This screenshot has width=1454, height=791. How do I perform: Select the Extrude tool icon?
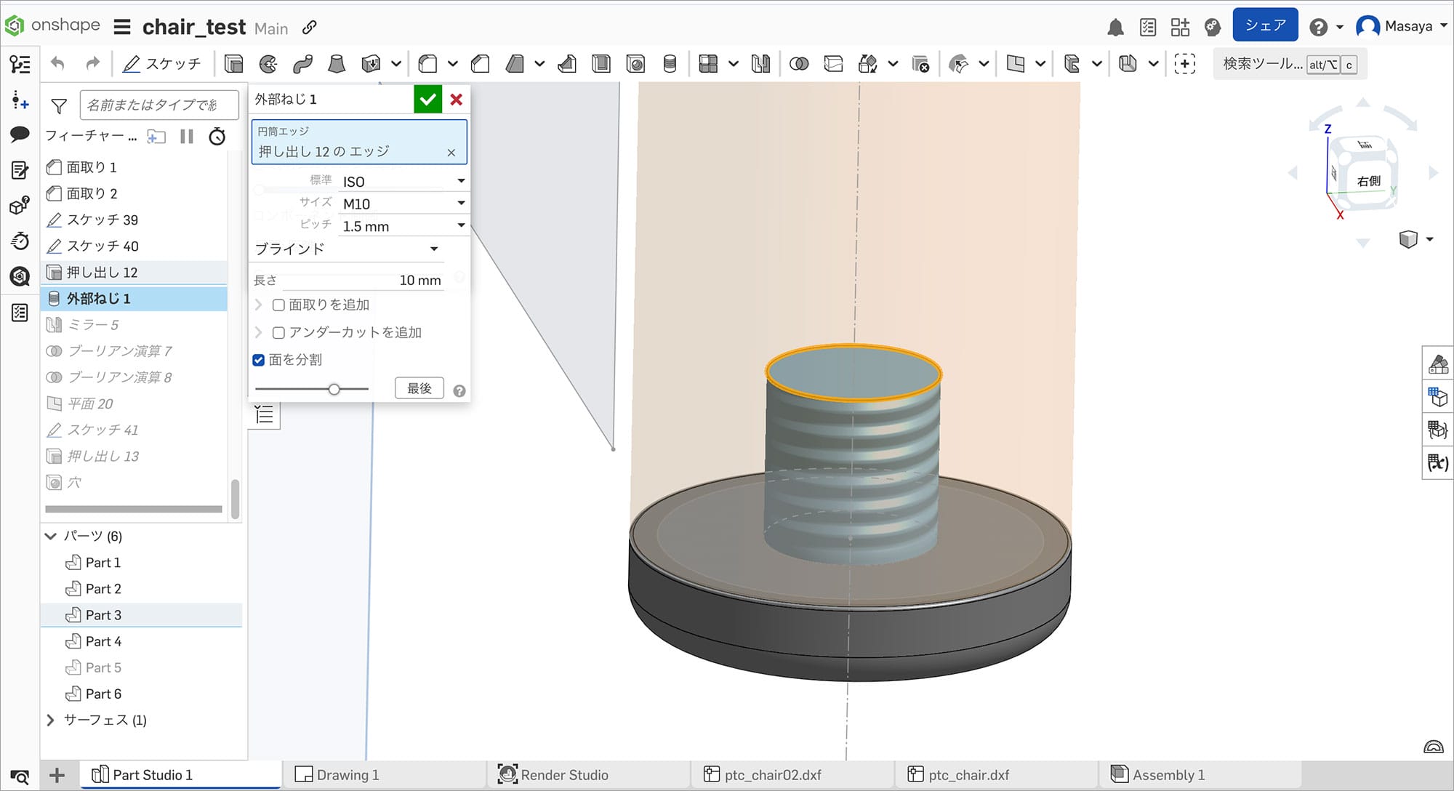(233, 64)
